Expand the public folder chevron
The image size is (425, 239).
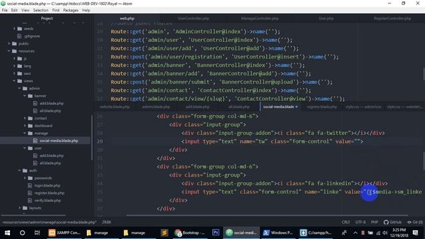(x=9, y=43)
